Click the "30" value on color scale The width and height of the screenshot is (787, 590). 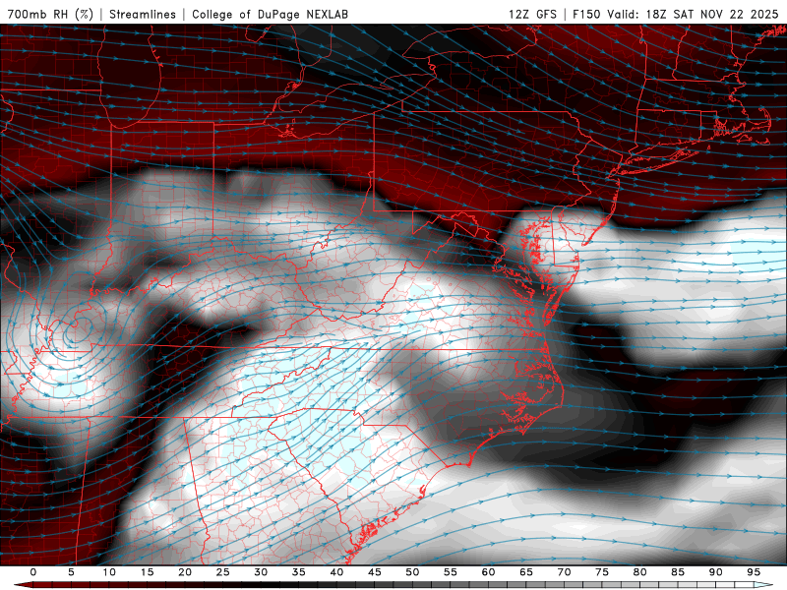tap(261, 572)
